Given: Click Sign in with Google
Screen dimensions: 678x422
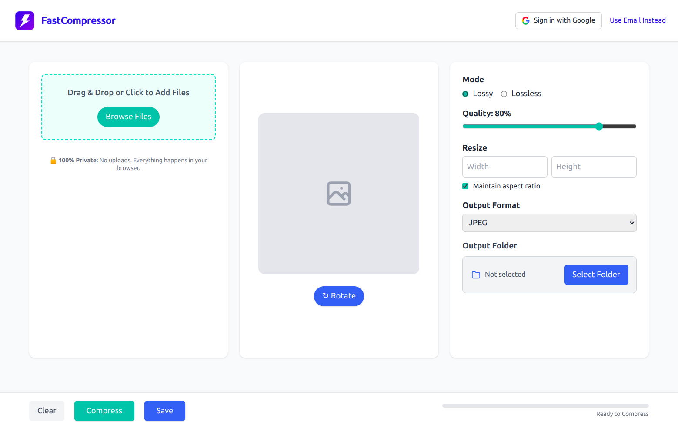Looking at the screenshot, I should point(558,20).
